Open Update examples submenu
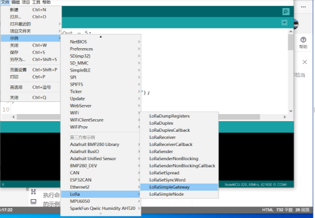This screenshot has height=218, width=315. click(101, 99)
